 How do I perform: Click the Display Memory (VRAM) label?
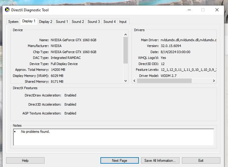[31, 76]
